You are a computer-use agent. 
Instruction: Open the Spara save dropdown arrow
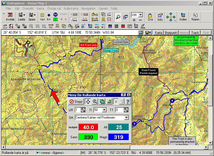coord(35,15)
